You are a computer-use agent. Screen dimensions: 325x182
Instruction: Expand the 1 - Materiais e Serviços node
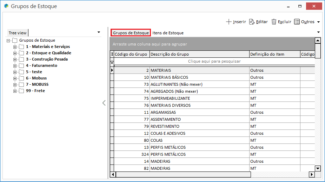[15, 47]
